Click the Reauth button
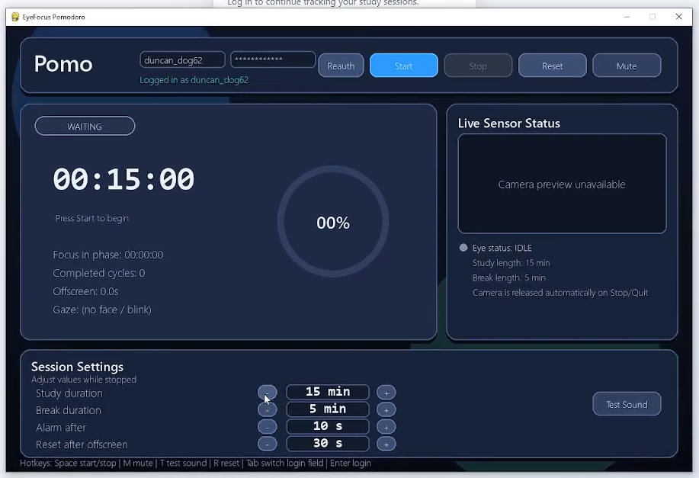Screen dimensions: 699x478 click(341, 66)
